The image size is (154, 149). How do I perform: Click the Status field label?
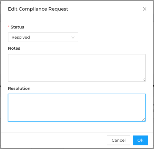coord(18,27)
